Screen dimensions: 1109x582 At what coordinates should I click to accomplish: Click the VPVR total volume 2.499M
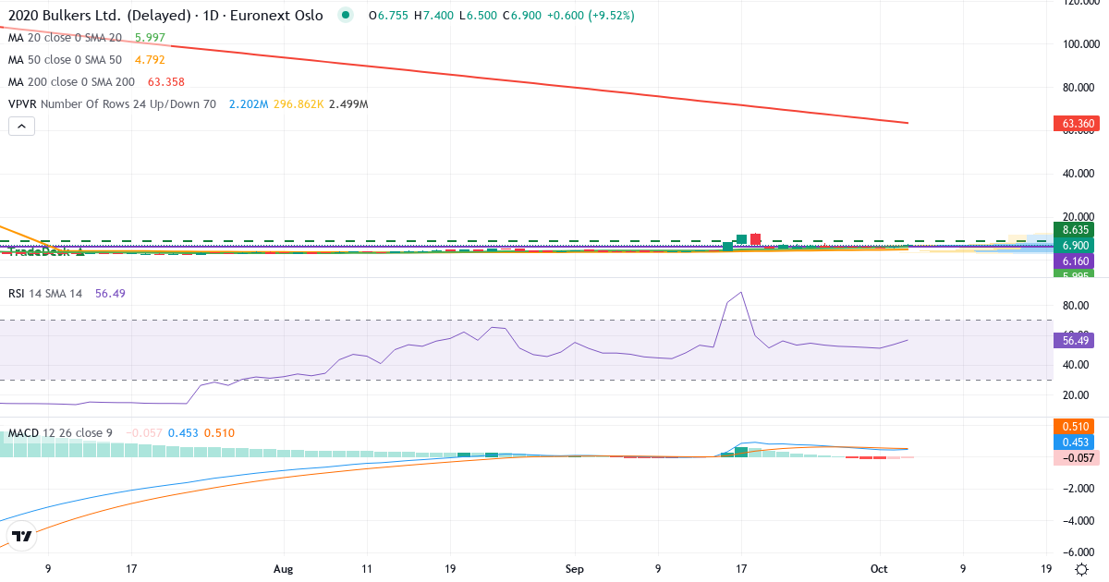[x=349, y=104]
